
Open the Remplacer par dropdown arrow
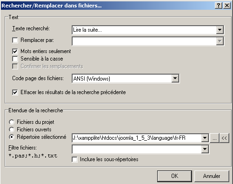click(220, 41)
